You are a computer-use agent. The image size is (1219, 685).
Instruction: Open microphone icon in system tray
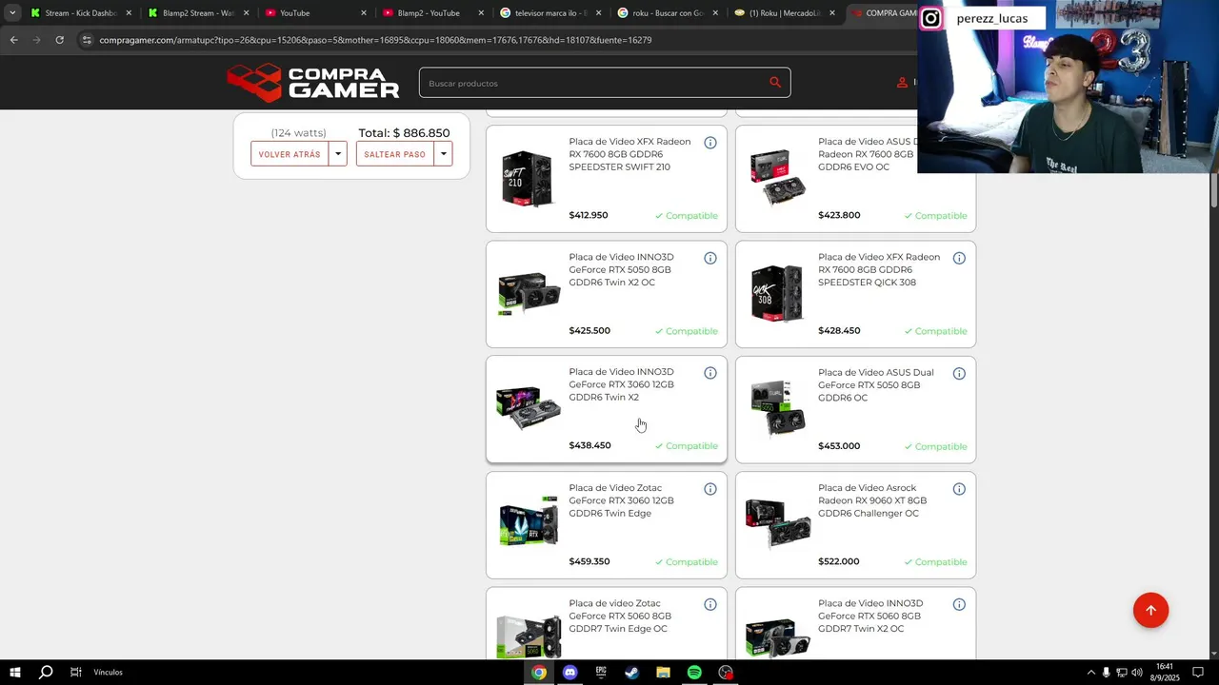click(x=1106, y=673)
